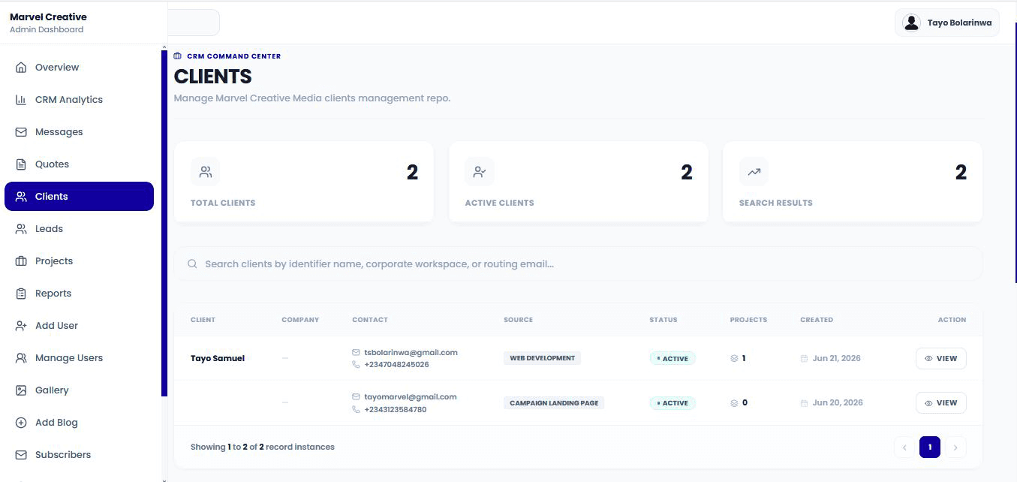Click the +2343123584780 phone number

pos(396,410)
